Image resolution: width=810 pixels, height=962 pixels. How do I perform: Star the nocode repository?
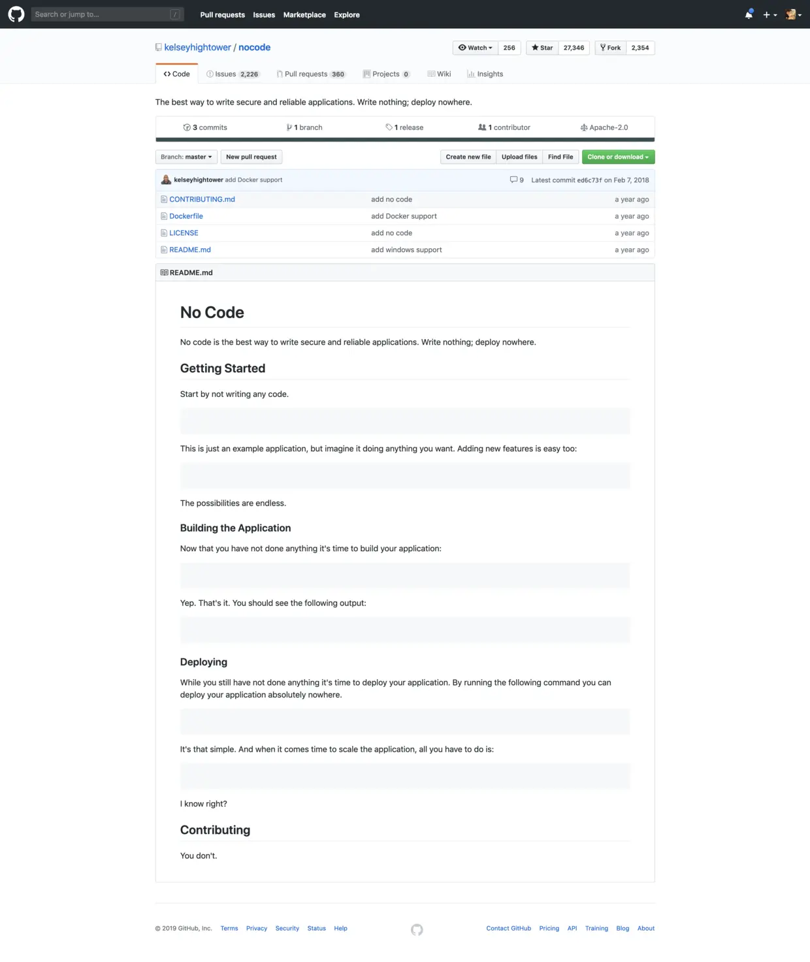pos(542,48)
